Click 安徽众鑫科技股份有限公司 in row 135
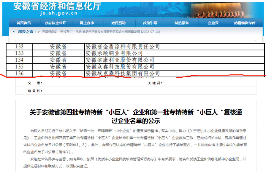Screen dimensions: 266x176 120,67
